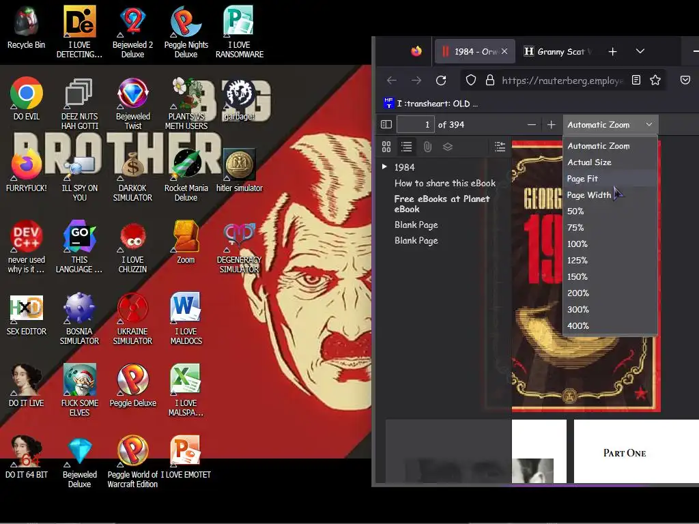Open a new tab with plus button
The height and width of the screenshot is (524, 699).
[x=612, y=51]
